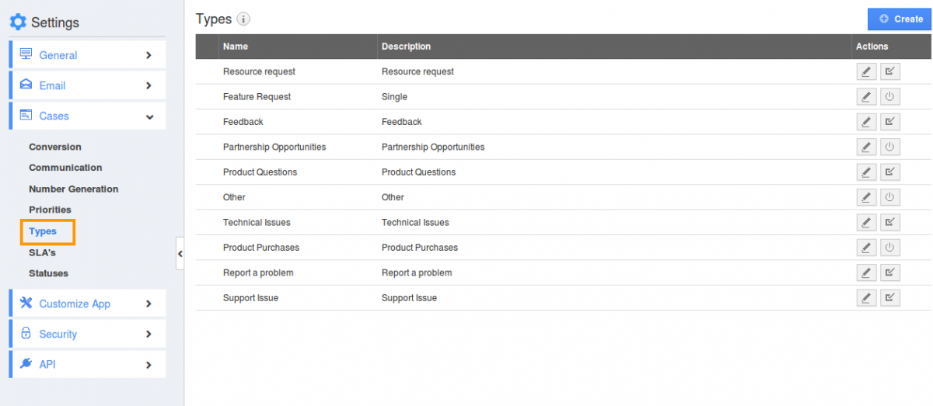
Task: Open the Priorities submenu item
Action: 50,210
